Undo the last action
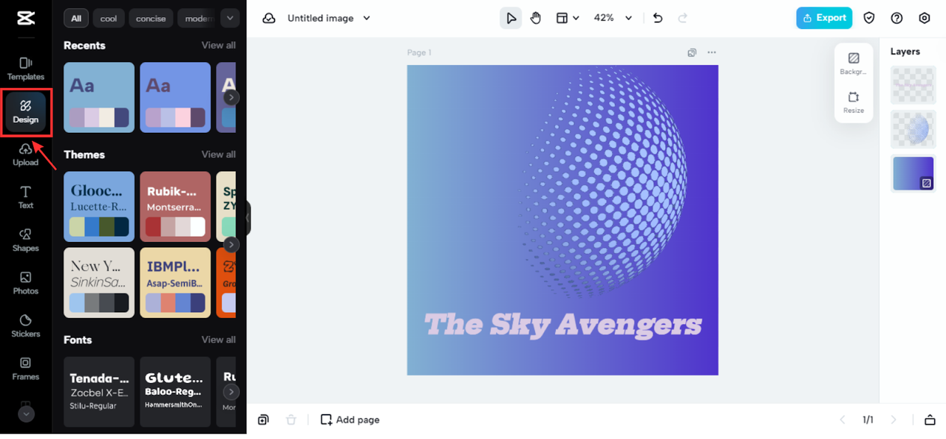 pyautogui.click(x=658, y=18)
